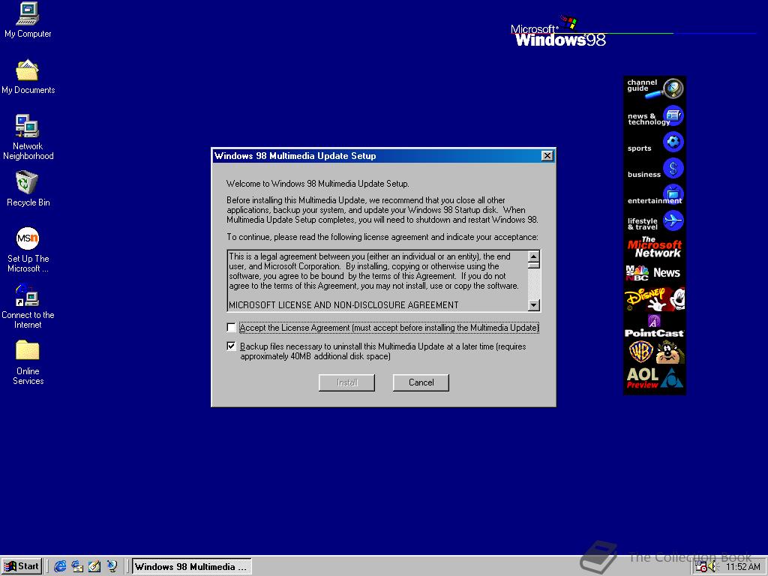The width and height of the screenshot is (768, 576).
Task: Uncheck the Backup files checkbox
Action: pos(232,346)
